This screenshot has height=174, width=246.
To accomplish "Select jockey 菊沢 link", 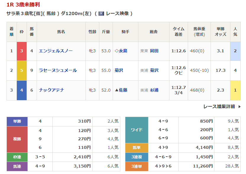I will point(119,70).
